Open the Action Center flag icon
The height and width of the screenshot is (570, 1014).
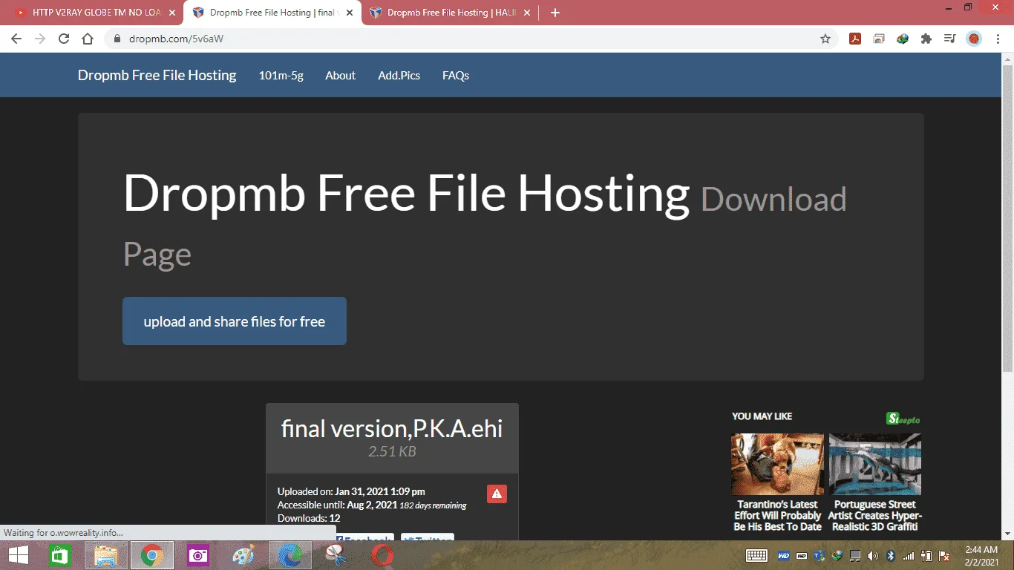point(945,555)
